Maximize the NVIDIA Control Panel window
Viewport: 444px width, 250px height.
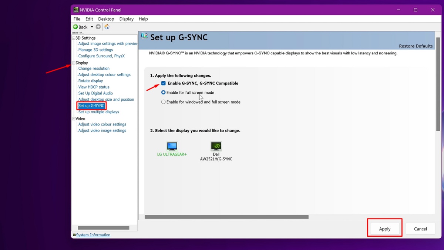point(416,10)
